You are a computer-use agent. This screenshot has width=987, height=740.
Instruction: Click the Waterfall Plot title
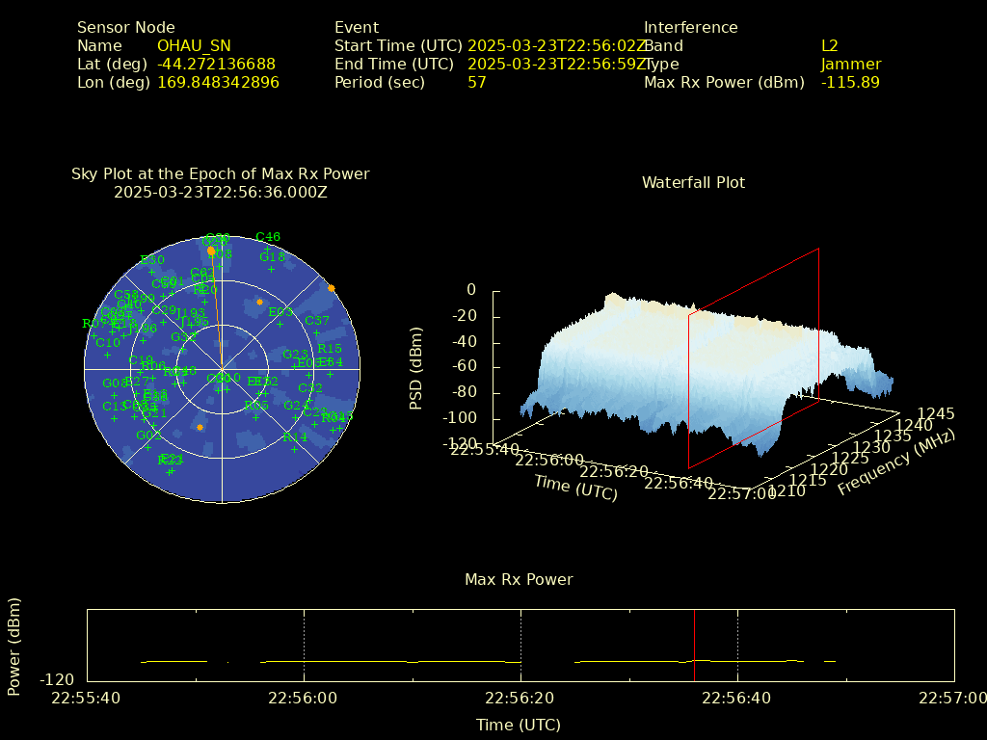coord(693,182)
